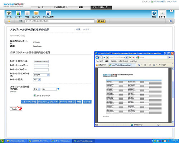Click the サインアウト link
Screen dimensions: 179x143
click(171, 1)
